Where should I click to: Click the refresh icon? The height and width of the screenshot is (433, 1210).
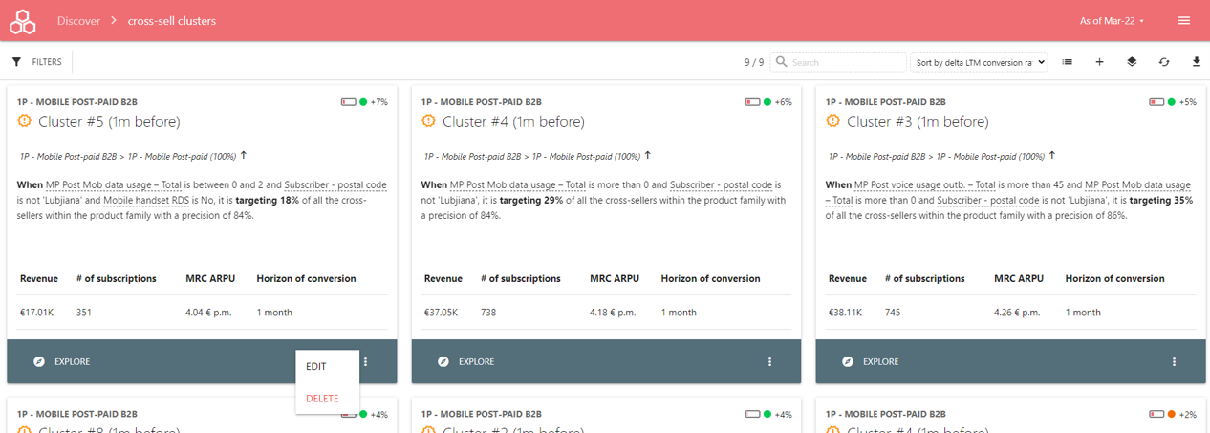pyautogui.click(x=1164, y=62)
